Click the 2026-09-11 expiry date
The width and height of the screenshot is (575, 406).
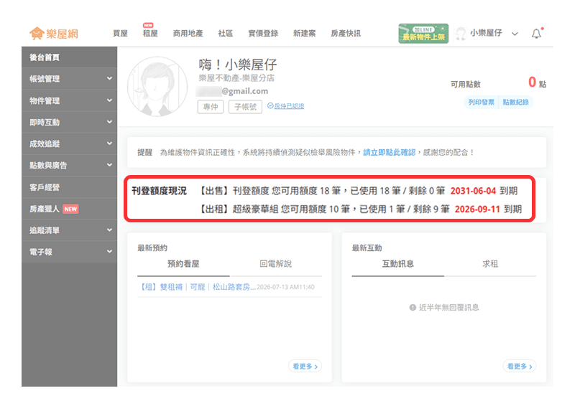tap(477, 209)
